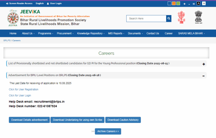Click the Bihar government red tree emblem
This screenshot has width=216, height=138.
pyautogui.click(x=181, y=17)
